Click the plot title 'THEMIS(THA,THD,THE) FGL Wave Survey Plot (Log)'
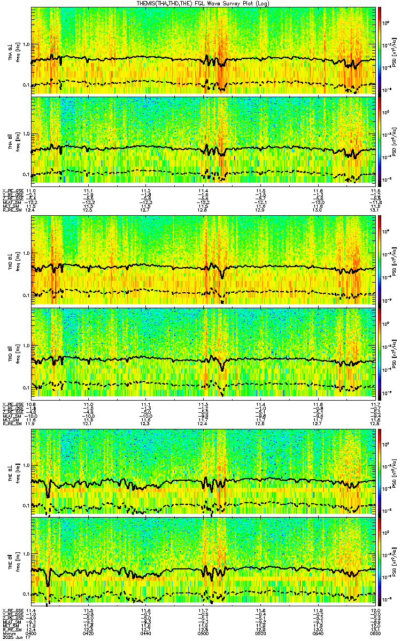This screenshot has width=401, height=641. coord(203,3)
